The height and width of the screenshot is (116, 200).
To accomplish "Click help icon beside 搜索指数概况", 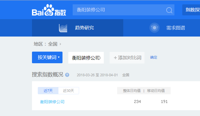I will (x=67, y=75).
